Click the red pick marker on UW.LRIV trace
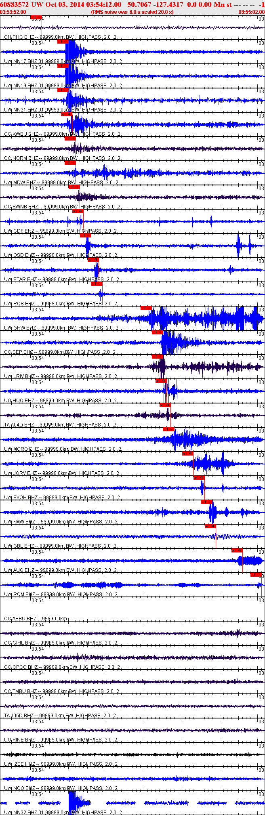265x815 pixels. pyautogui.click(x=158, y=357)
